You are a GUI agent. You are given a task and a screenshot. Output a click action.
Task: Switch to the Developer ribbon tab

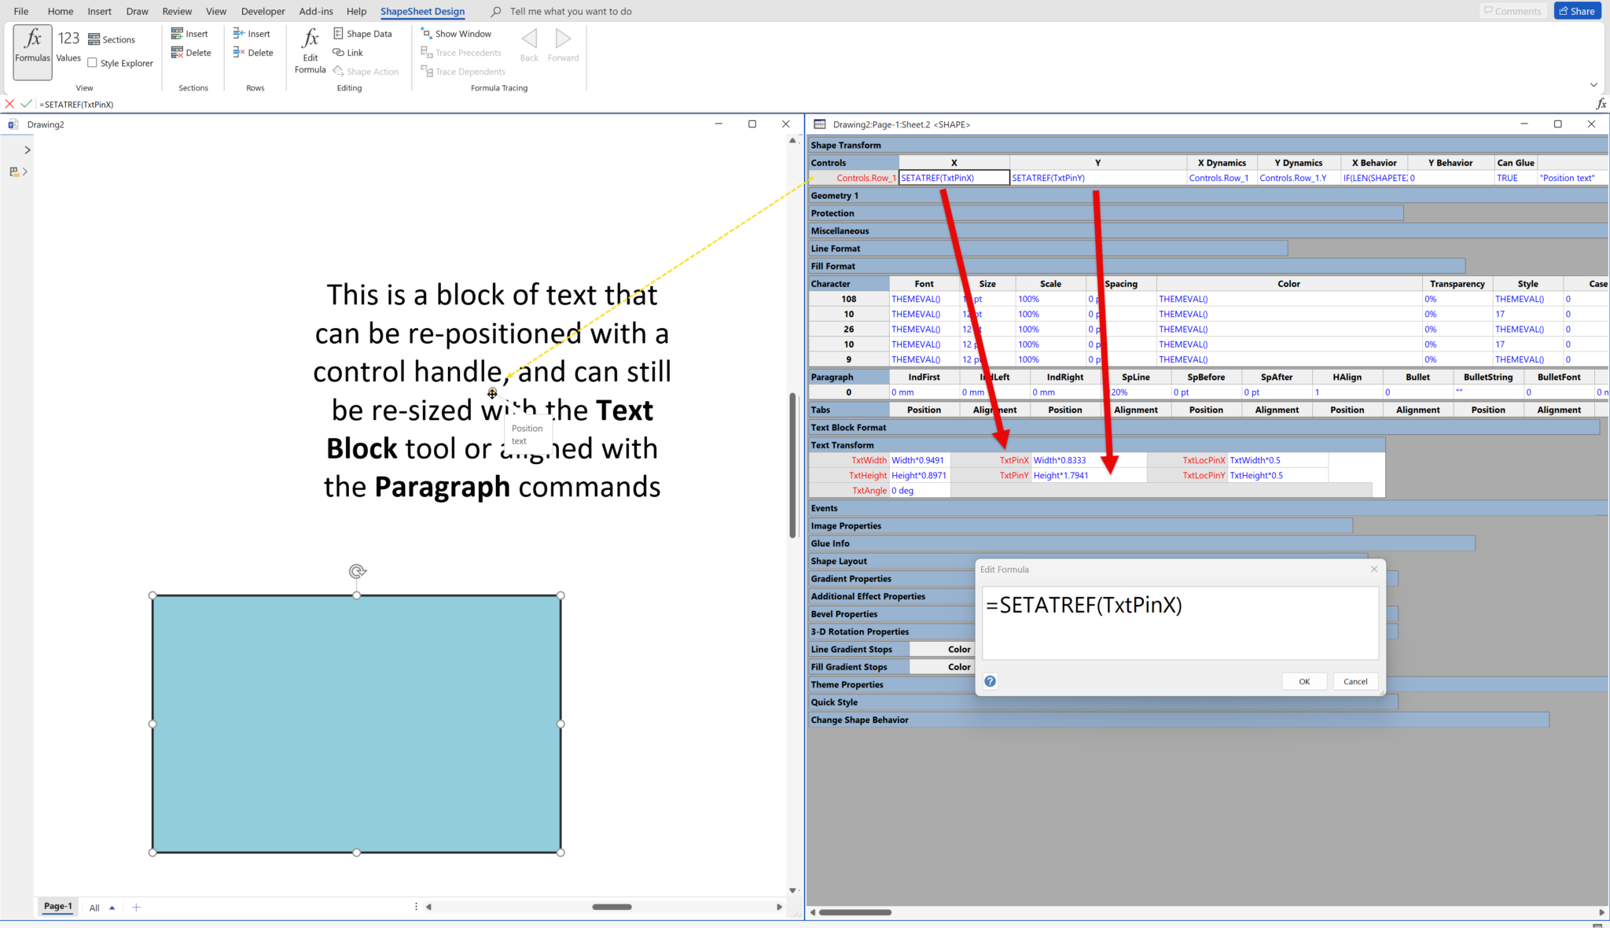[263, 11]
